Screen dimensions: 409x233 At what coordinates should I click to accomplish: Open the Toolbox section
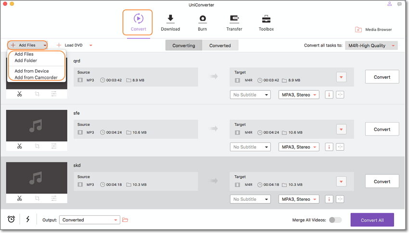tap(266, 23)
